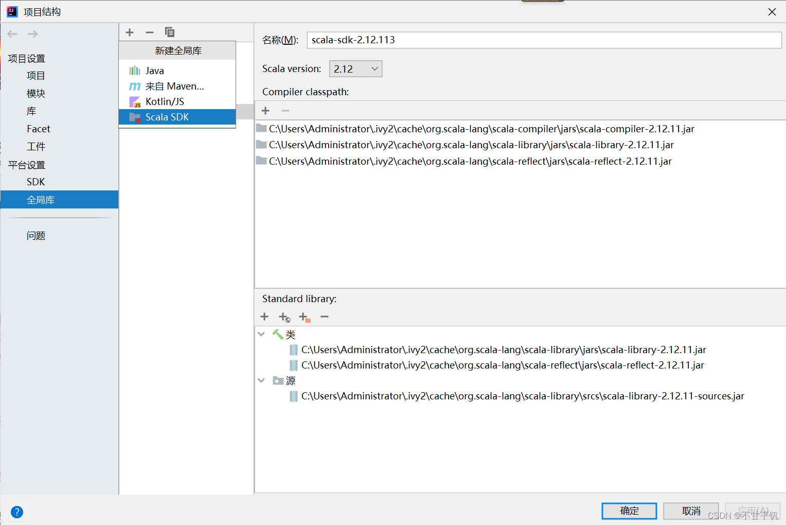Click the Scala SDK folder icon in popup
The image size is (786, 525).
coord(135,117)
